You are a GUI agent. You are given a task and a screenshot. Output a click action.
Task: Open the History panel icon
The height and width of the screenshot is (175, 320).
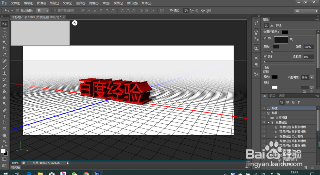tap(256, 23)
